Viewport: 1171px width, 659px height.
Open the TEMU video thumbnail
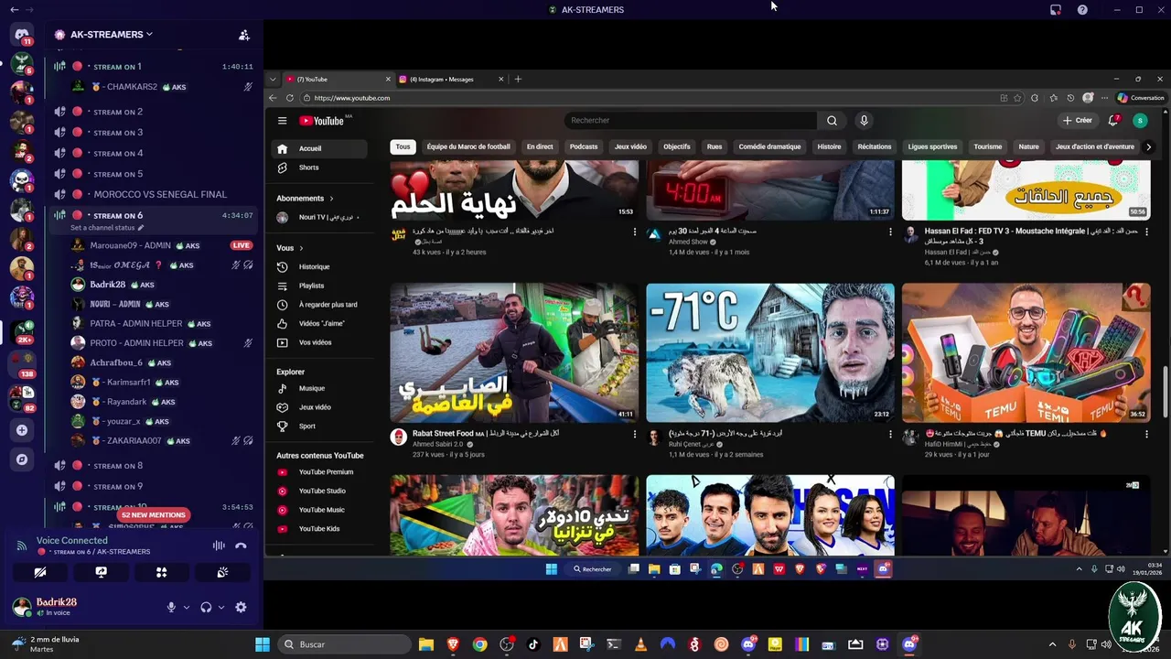pos(1026,352)
